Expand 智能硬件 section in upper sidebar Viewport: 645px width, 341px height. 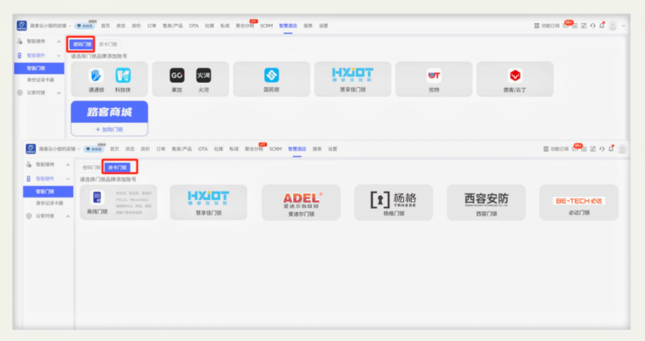(x=59, y=55)
